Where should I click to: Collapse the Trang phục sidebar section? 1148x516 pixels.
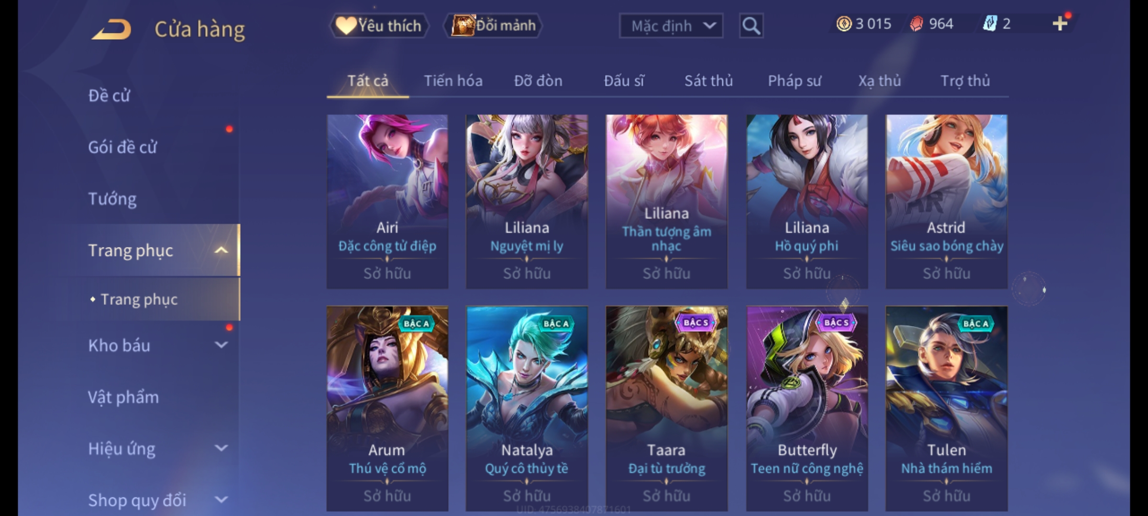pos(221,250)
